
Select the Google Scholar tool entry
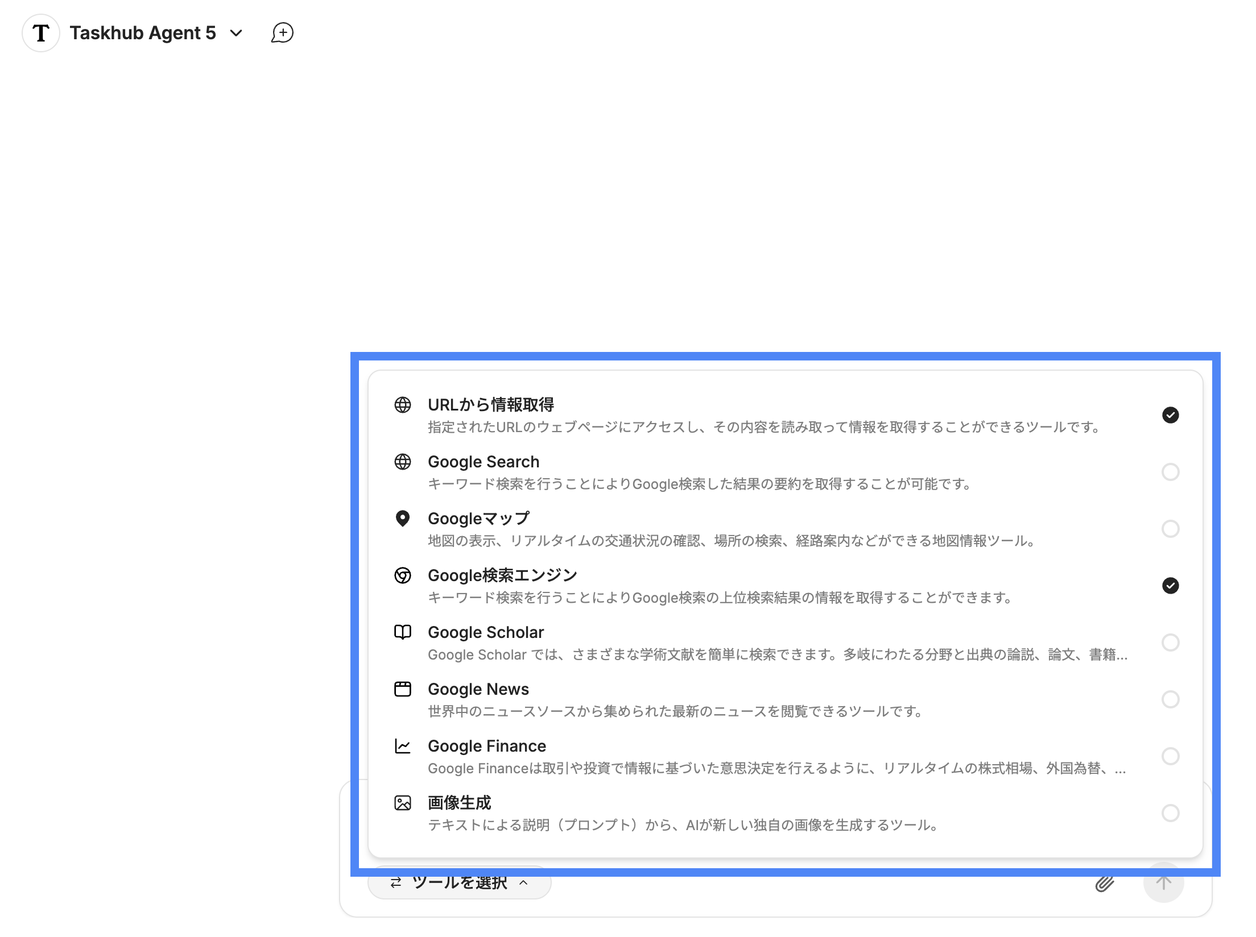point(486,632)
